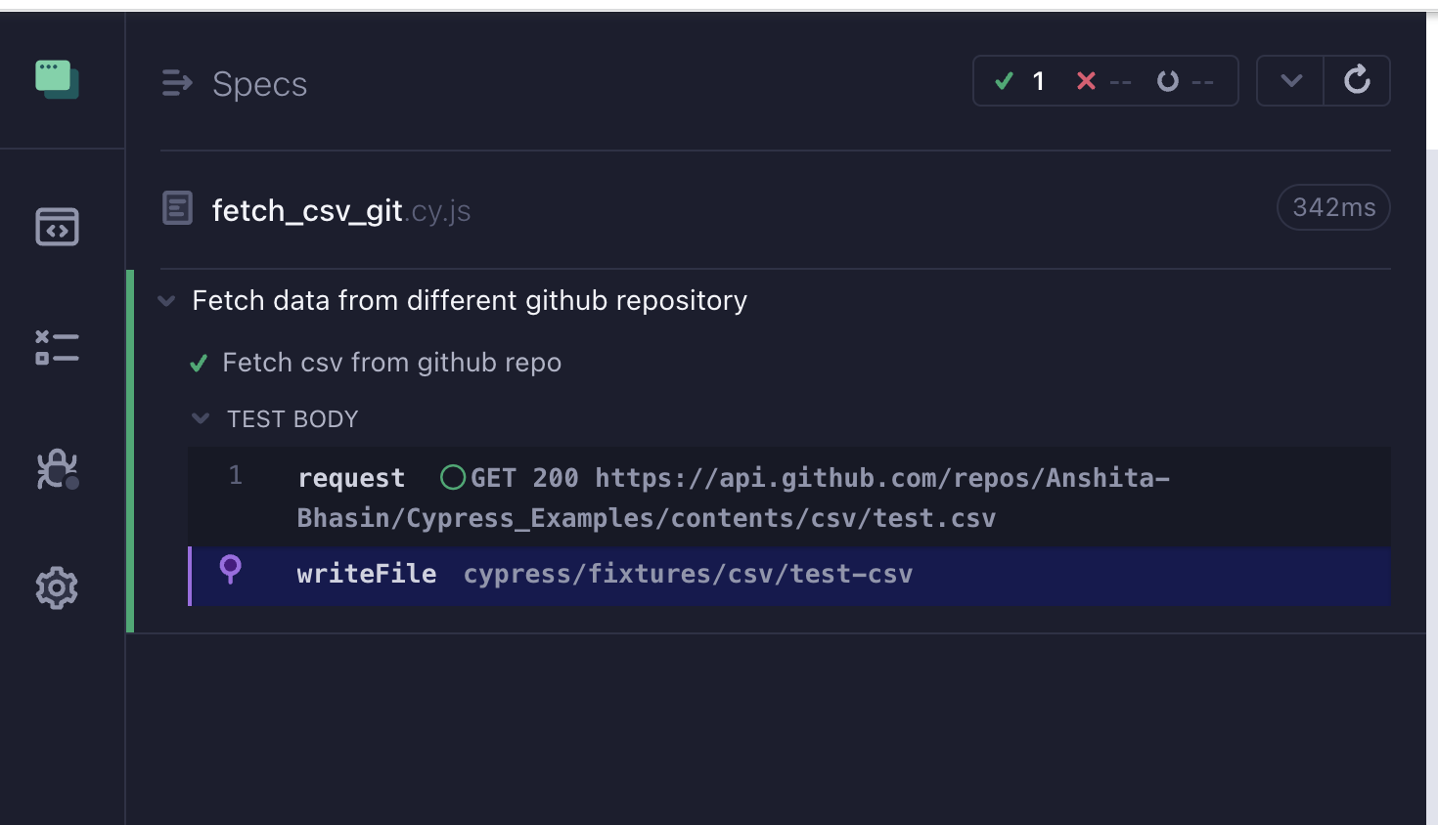
Task: Collapse the TEST BODY section
Action: tap(201, 418)
